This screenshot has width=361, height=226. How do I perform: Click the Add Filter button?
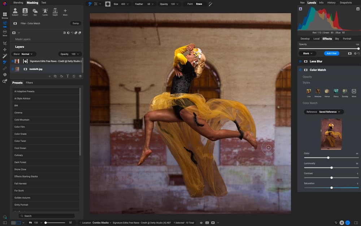(331, 53)
